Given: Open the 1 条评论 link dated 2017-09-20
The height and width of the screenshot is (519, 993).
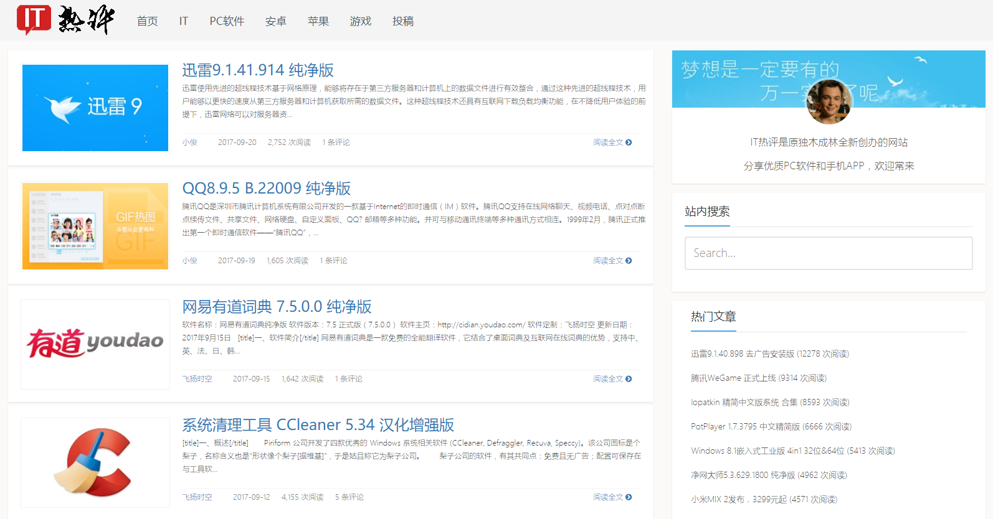Looking at the screenshot, I should click(x=336, y=143).
